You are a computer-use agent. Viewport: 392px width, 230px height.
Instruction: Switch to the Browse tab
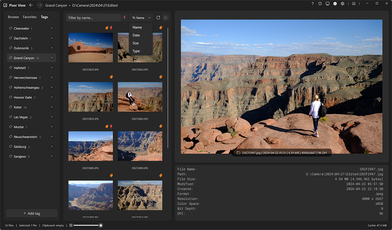coord(13,17)
